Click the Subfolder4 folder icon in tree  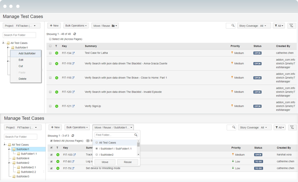click(x=14, y=158)
